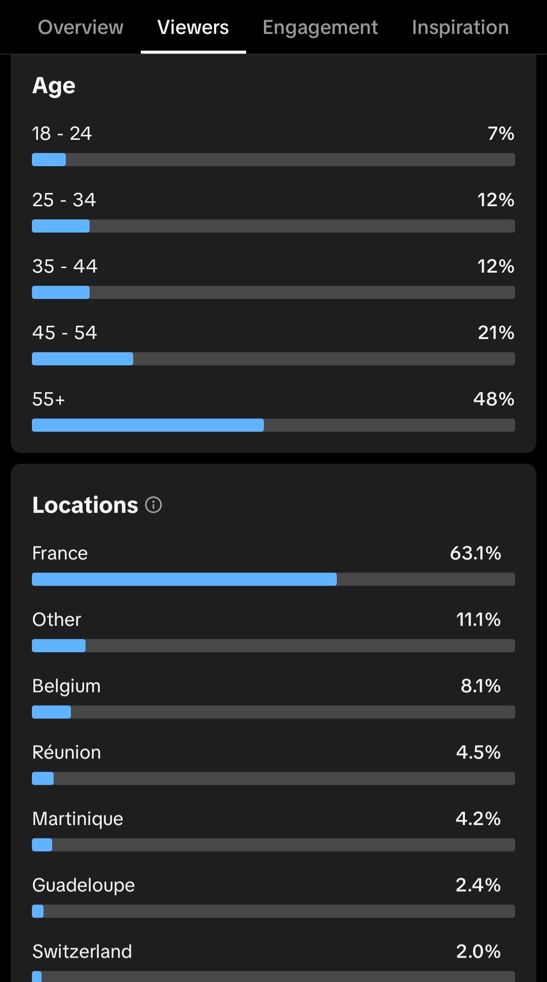The width and height of the screenshot is (547, 982).
Task: Tap the Locations section heading
Action: pyautogui.click(x=85, y=505)
